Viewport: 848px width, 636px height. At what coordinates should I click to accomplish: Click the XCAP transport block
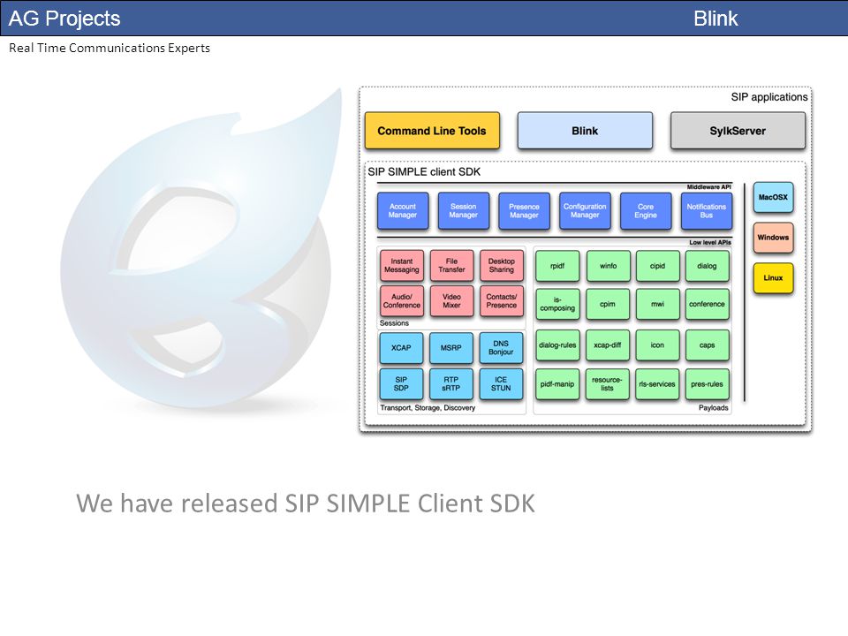(401, 348)
